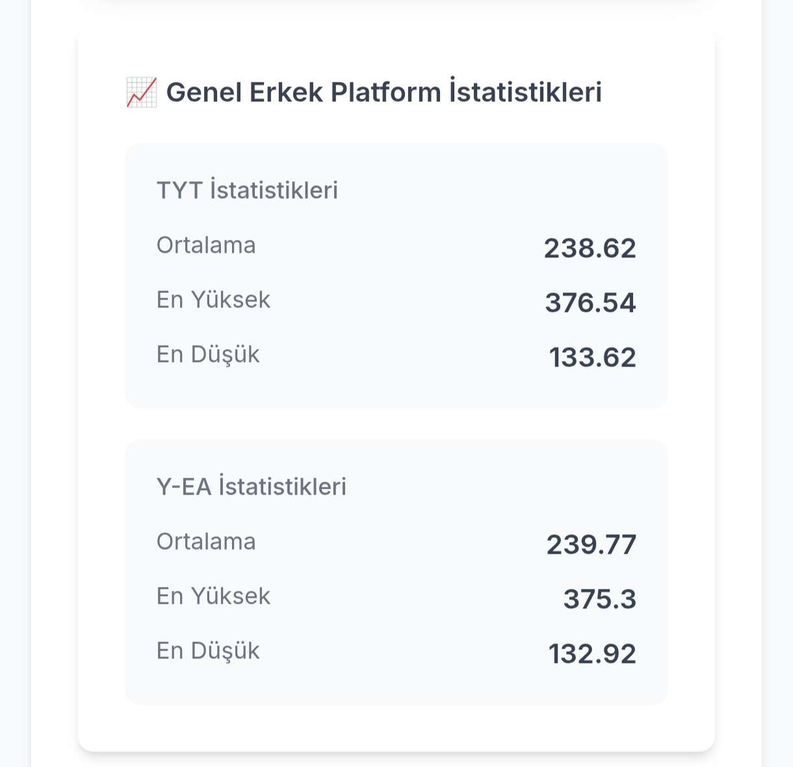Select the Y-EA Ortalama label
The image size is (793, 767).
coord(206,541)
